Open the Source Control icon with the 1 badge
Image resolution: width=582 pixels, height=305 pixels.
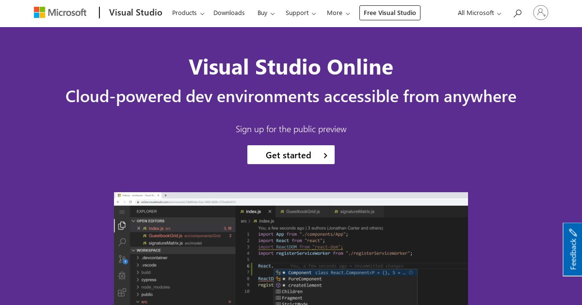pos(122,259)
